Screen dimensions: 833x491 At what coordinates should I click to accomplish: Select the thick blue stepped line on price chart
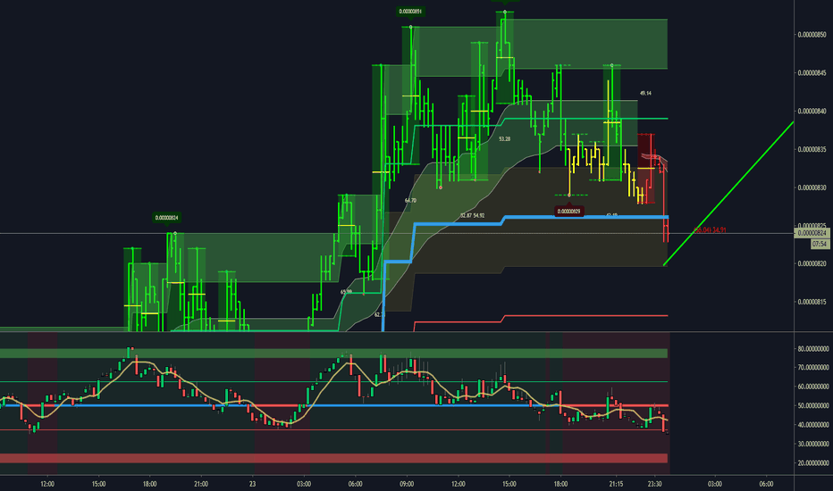click(x=585, y=217)
